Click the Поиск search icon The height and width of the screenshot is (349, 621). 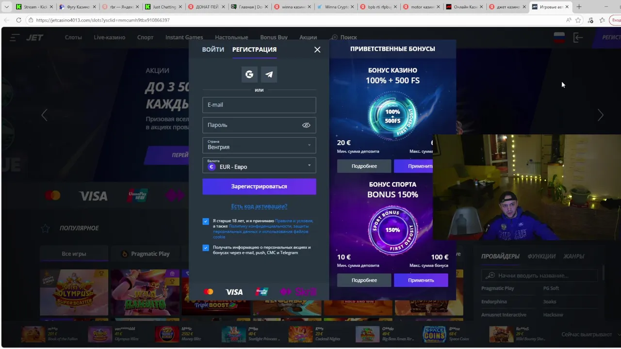tap(334, 37)
